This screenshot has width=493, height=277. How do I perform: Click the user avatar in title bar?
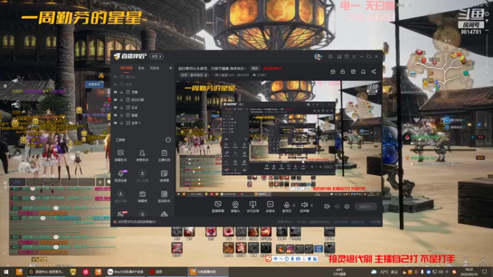click(318, 57)
